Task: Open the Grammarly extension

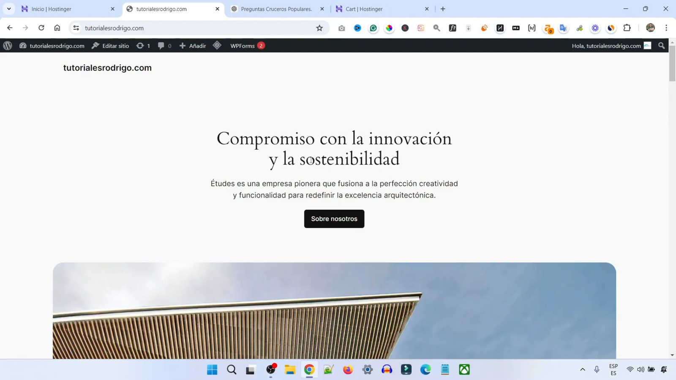Action: click(x=373, y=28)
